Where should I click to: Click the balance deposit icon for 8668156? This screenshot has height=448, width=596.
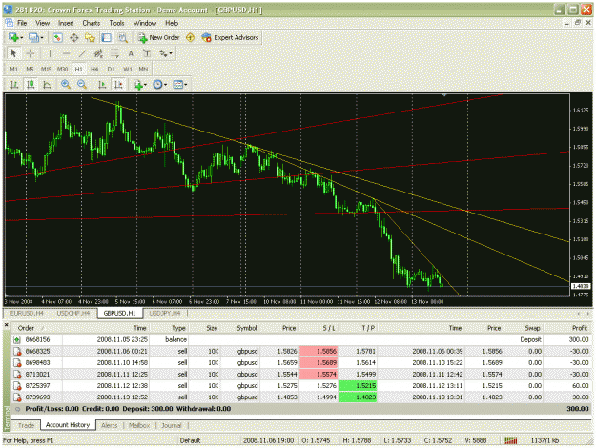click(17, 339)
